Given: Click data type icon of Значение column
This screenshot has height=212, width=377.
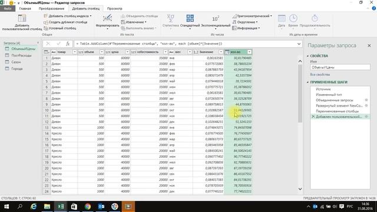Looking at the screenshot, I should [196, 52].
